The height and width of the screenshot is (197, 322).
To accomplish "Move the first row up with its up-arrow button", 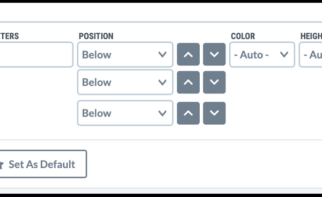I will [x=188, y=54].
